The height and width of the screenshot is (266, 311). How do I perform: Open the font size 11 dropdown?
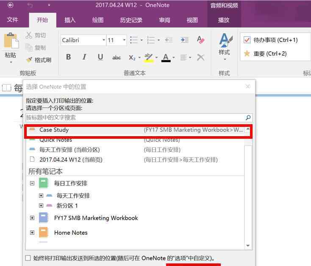[x=124, y=40]
